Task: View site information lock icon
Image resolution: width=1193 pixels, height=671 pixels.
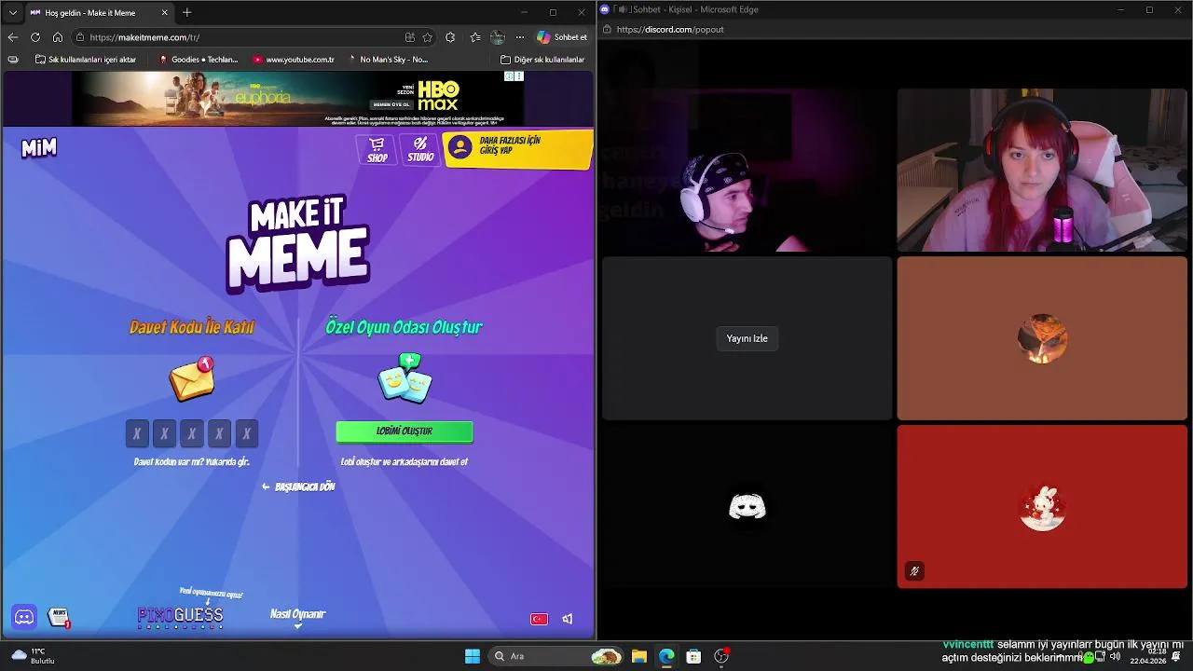Action: click(81, 37)
